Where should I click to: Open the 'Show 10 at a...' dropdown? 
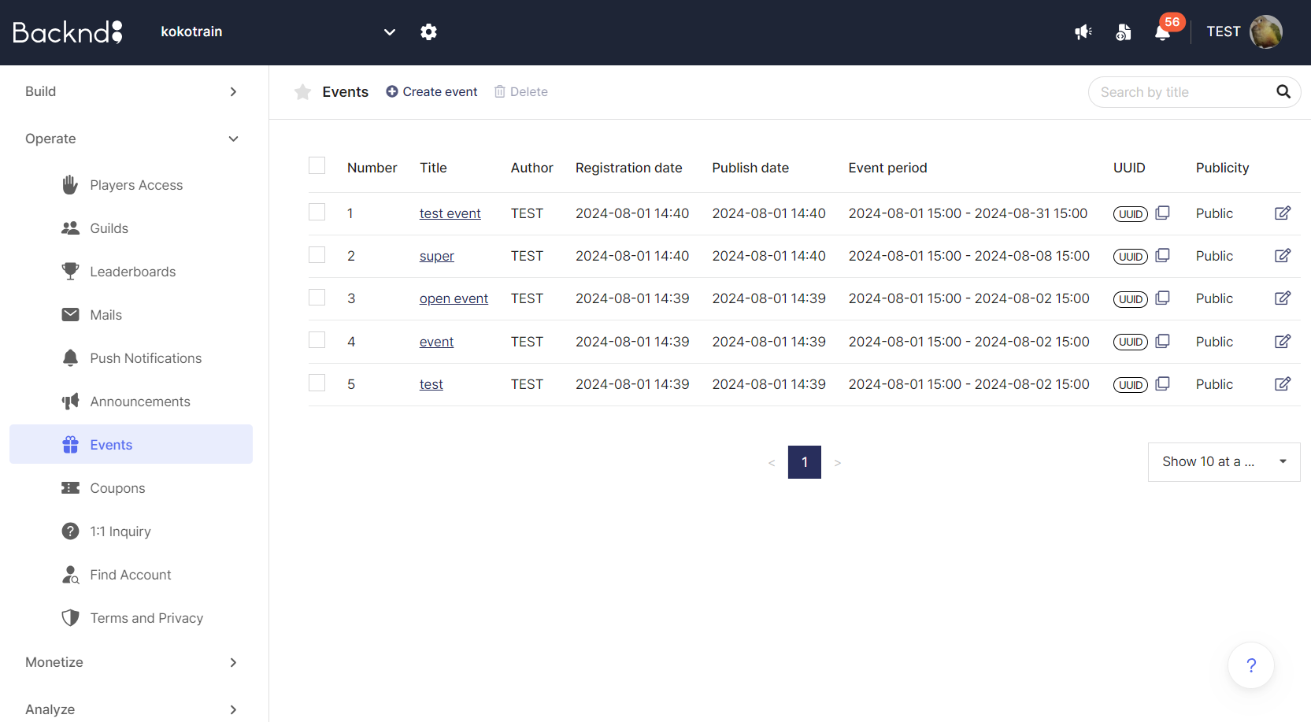(x=1224, y=462)
